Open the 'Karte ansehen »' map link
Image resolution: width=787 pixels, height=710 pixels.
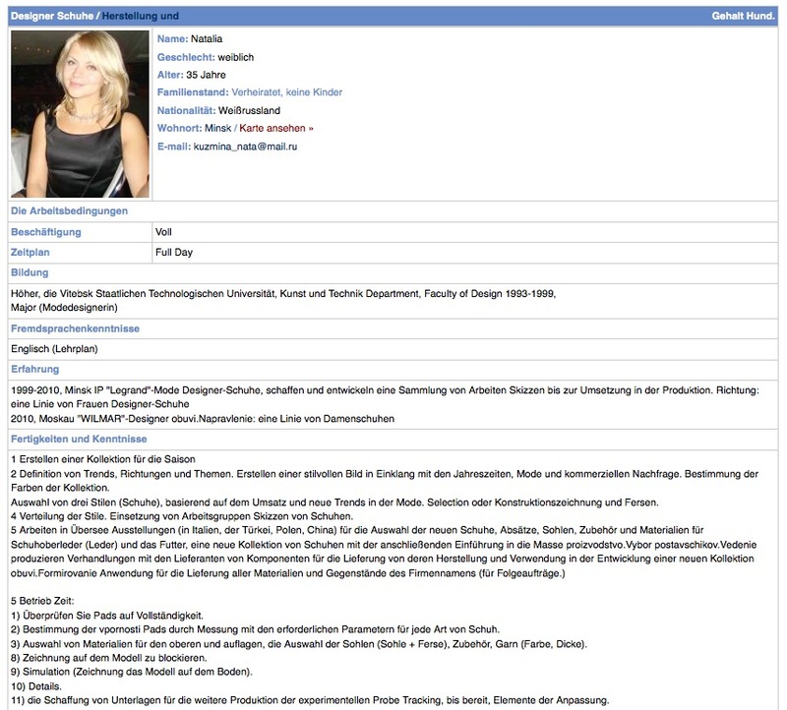[276, 129]
